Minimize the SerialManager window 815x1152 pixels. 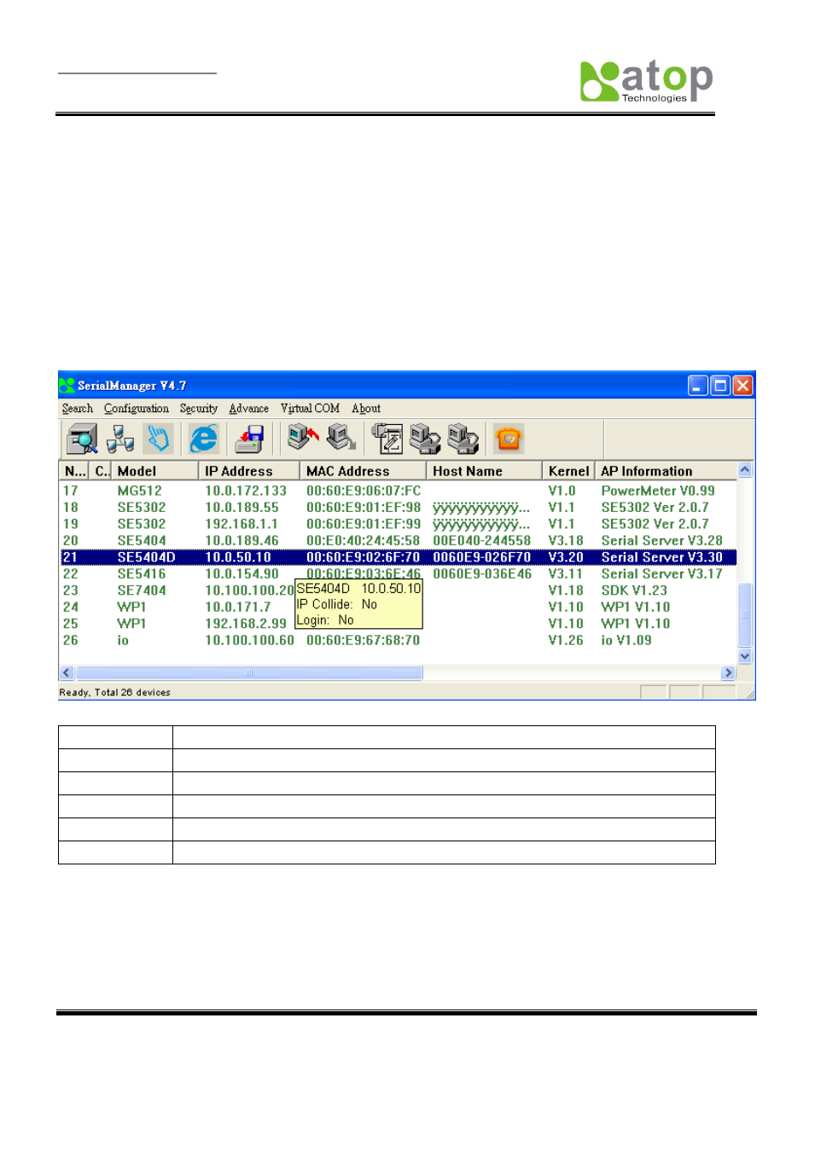click(698, 386)
